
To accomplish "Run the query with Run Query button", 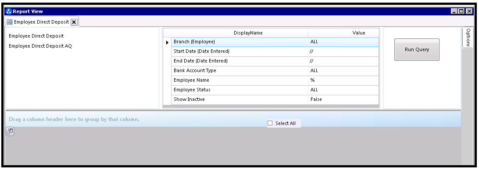I will click(x=417, y=49).
